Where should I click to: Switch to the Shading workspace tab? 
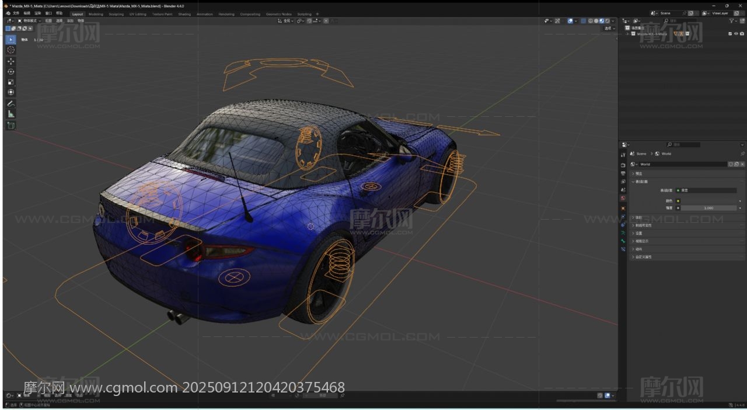184,14
